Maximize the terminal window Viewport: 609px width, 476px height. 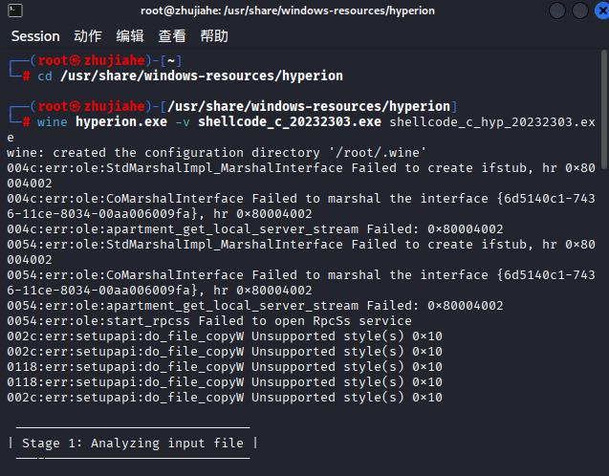point(580,11)
